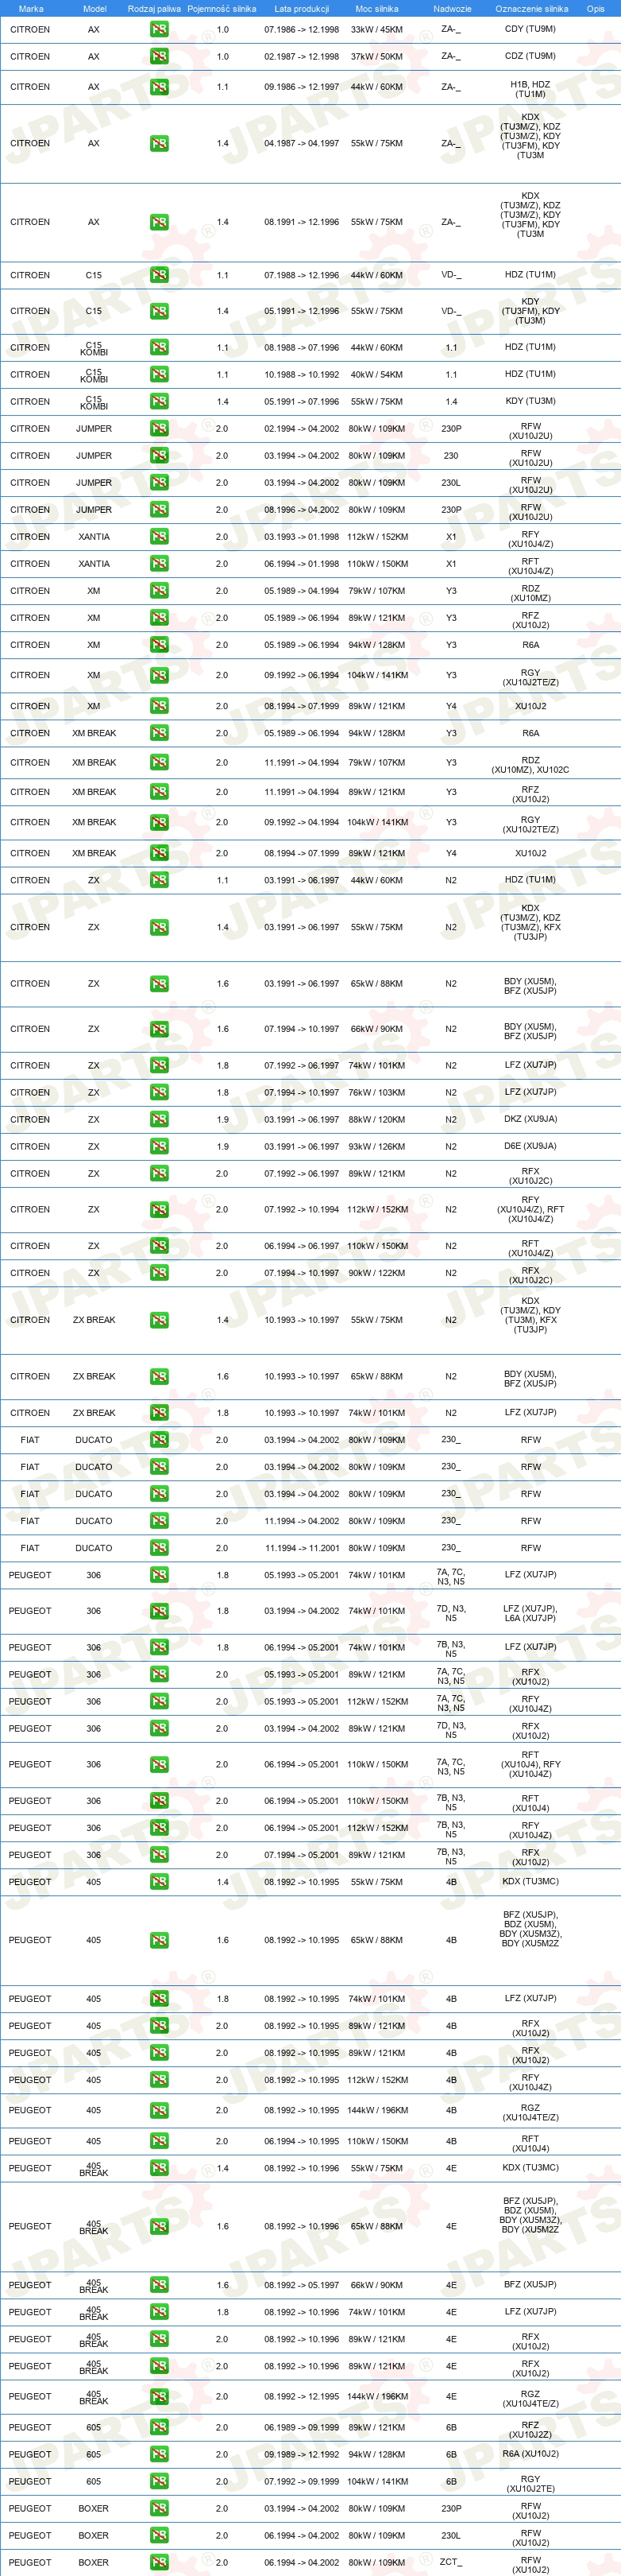
Task: Click fuel icon in C15 KOMBI 40kW row
Action: 159,375
